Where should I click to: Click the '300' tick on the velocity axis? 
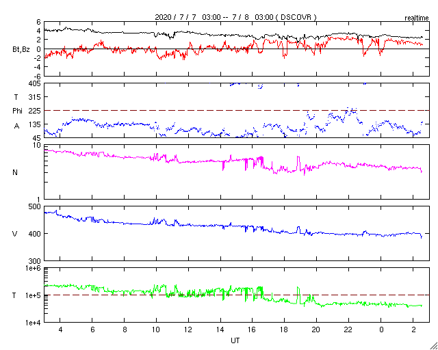35,261
